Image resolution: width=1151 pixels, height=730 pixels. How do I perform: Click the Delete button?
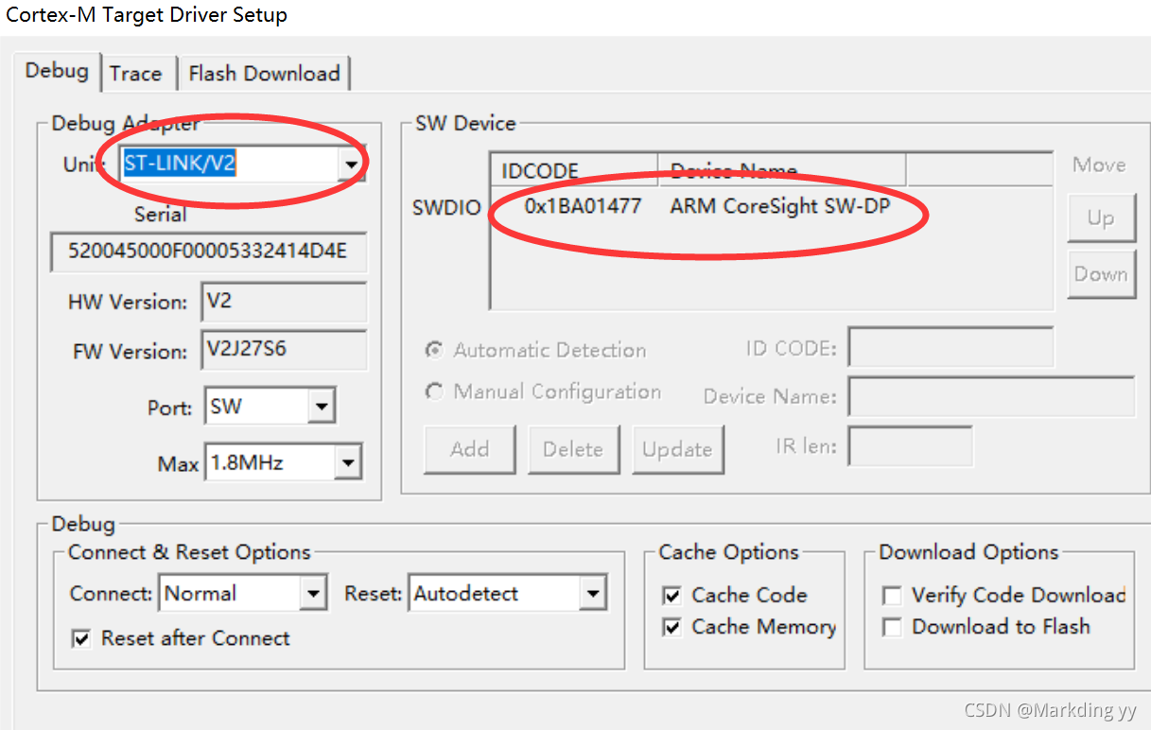point(573,449)
